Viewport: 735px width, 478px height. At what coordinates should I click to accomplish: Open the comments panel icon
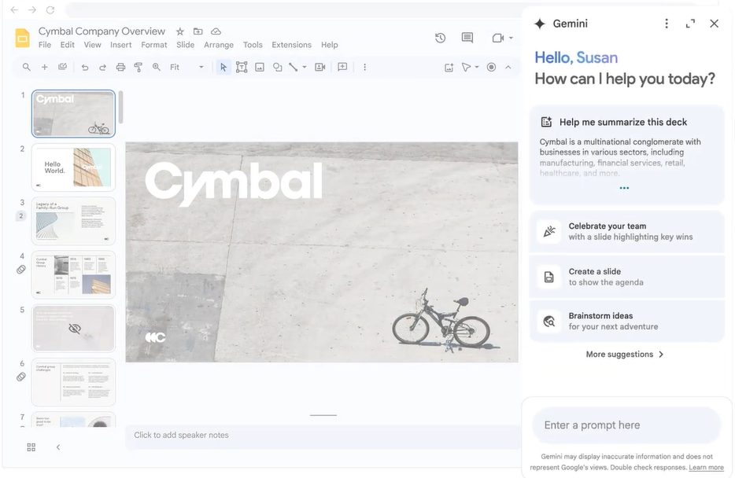(x=467, y=38)
